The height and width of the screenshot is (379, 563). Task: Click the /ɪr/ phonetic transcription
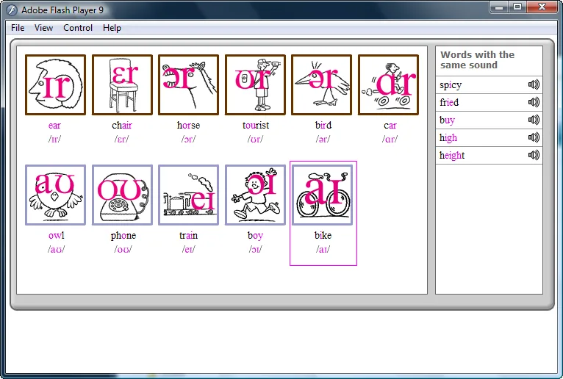(x=54, y=140)
